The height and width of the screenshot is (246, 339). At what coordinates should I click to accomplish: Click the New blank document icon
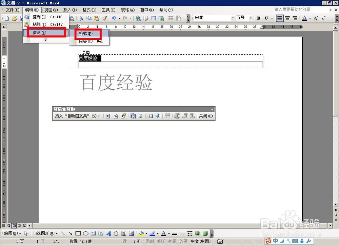pos(7,18)
